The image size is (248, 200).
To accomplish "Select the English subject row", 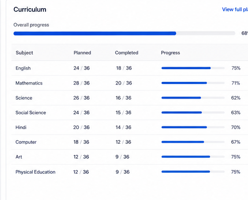I will tap(130, 68).
